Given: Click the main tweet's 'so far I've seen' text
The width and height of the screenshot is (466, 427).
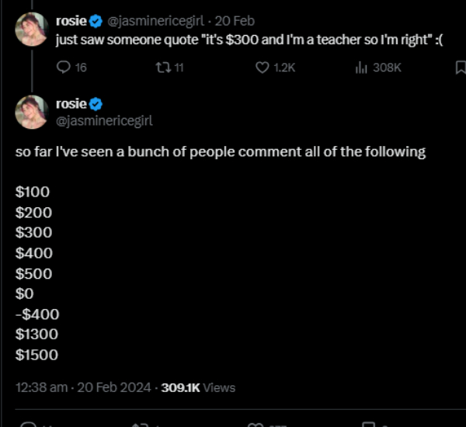Looking at the screenshot, I should click(x=221, y=151).
